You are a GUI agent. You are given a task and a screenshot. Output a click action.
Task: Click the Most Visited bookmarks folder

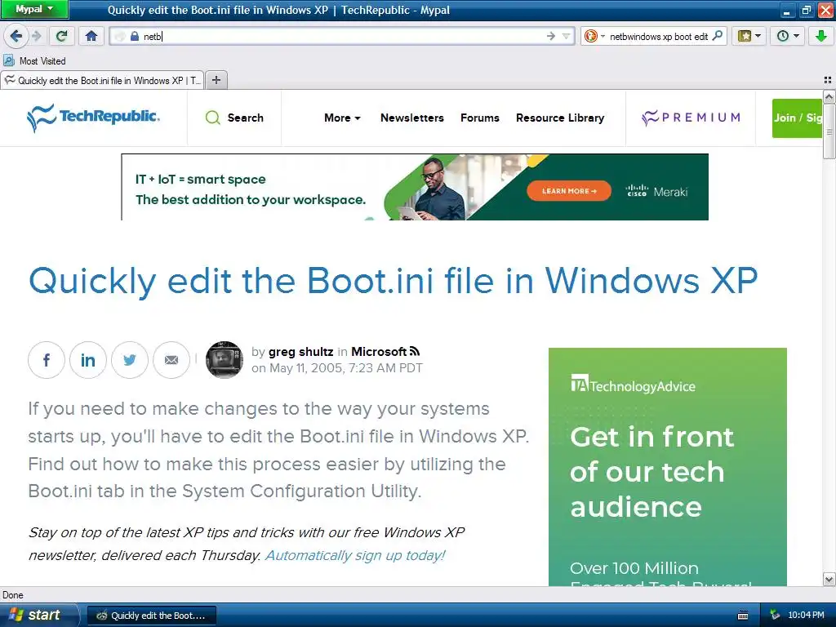click(x=35, y=60)
